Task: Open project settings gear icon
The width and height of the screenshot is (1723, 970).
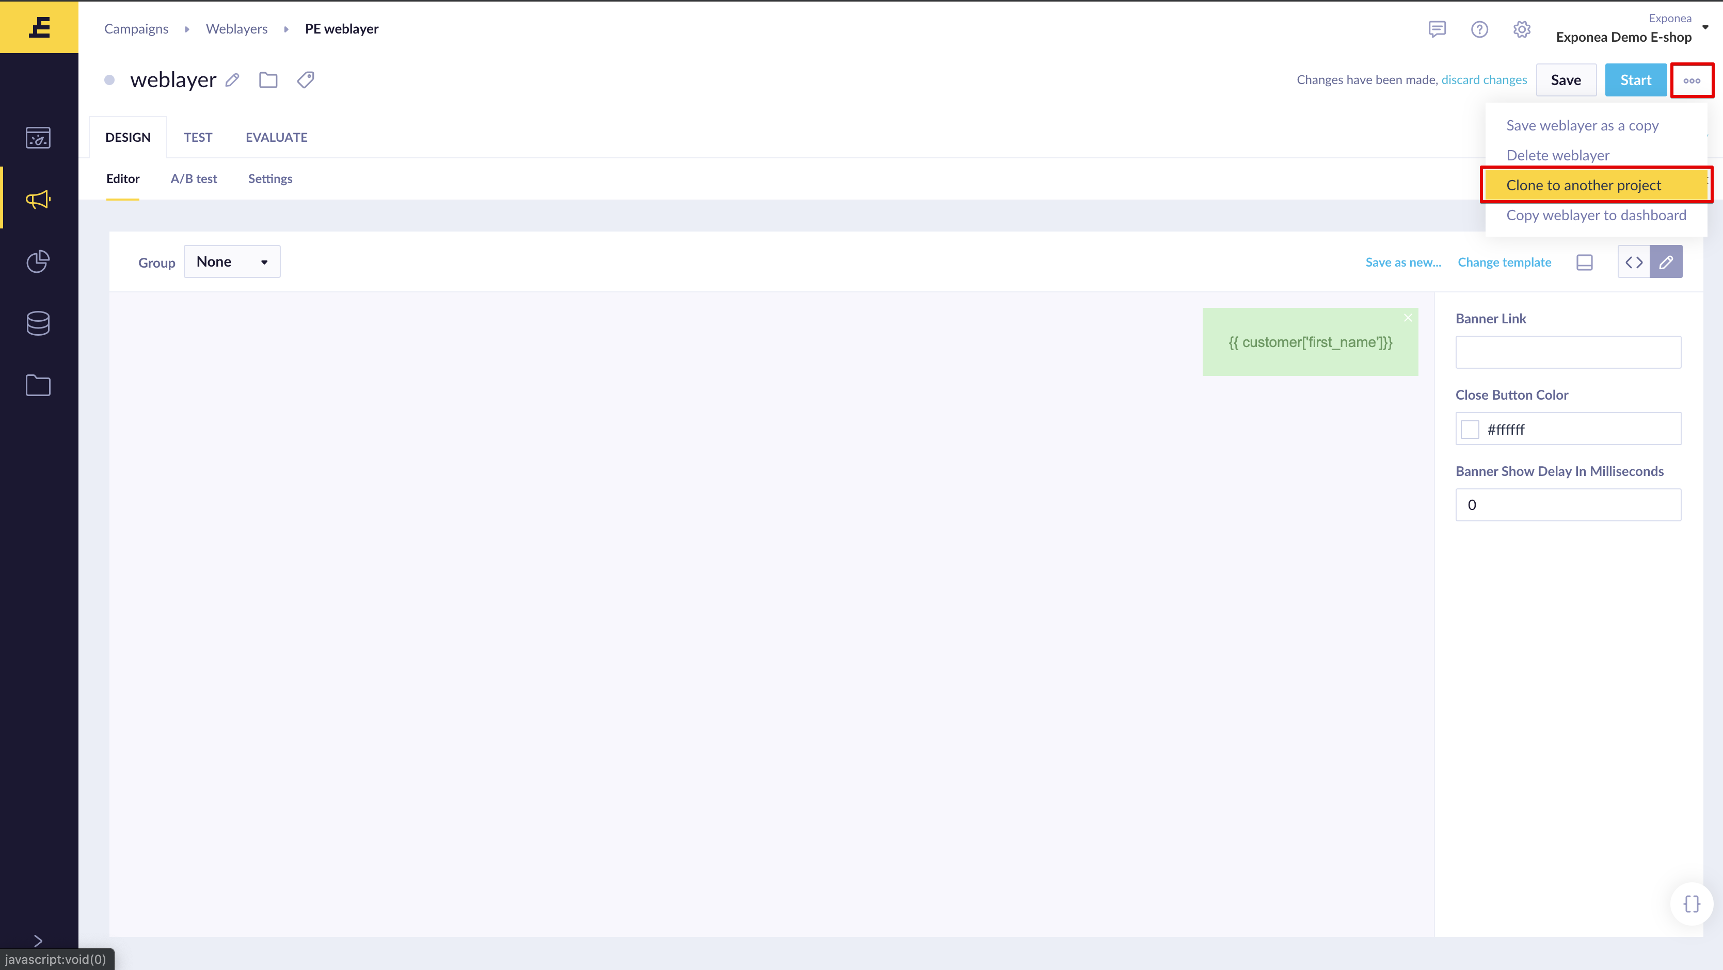Action: pyautogui.click(x=1522, y=29)
